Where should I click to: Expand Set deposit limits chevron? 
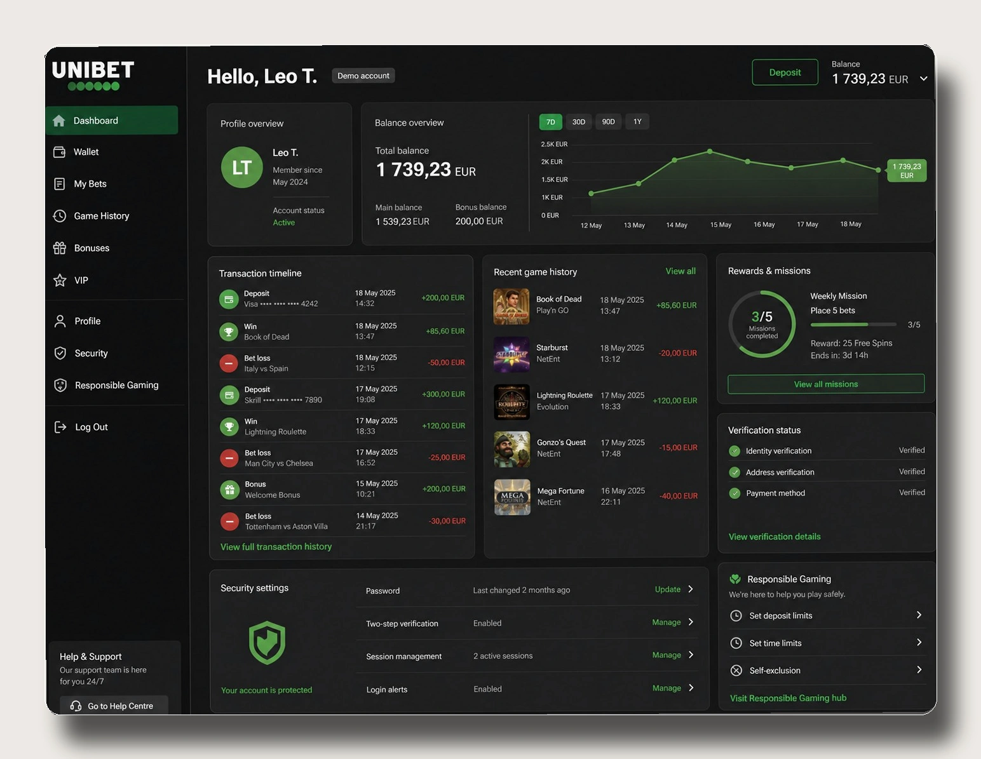point(919,615)
